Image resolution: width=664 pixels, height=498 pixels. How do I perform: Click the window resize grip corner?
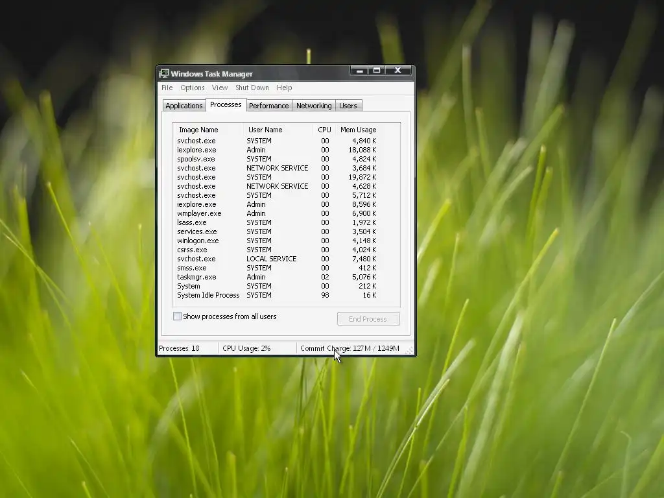click(410, 350)
